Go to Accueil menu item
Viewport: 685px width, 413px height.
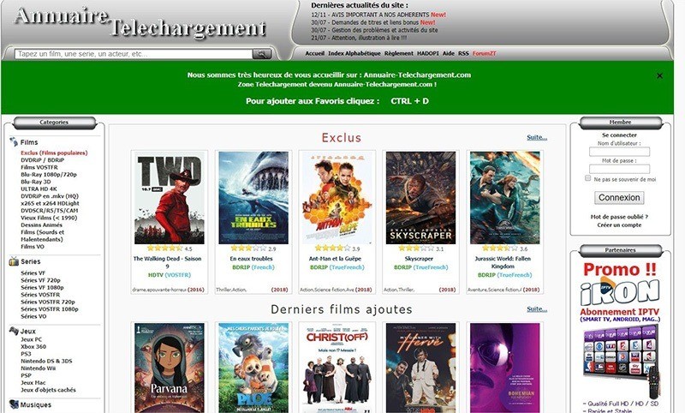pyautogui.click(x=314, y=53)
